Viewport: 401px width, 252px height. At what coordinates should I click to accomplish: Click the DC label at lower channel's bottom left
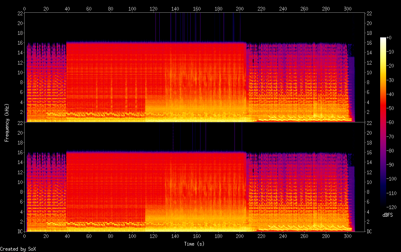pos(20,232)
